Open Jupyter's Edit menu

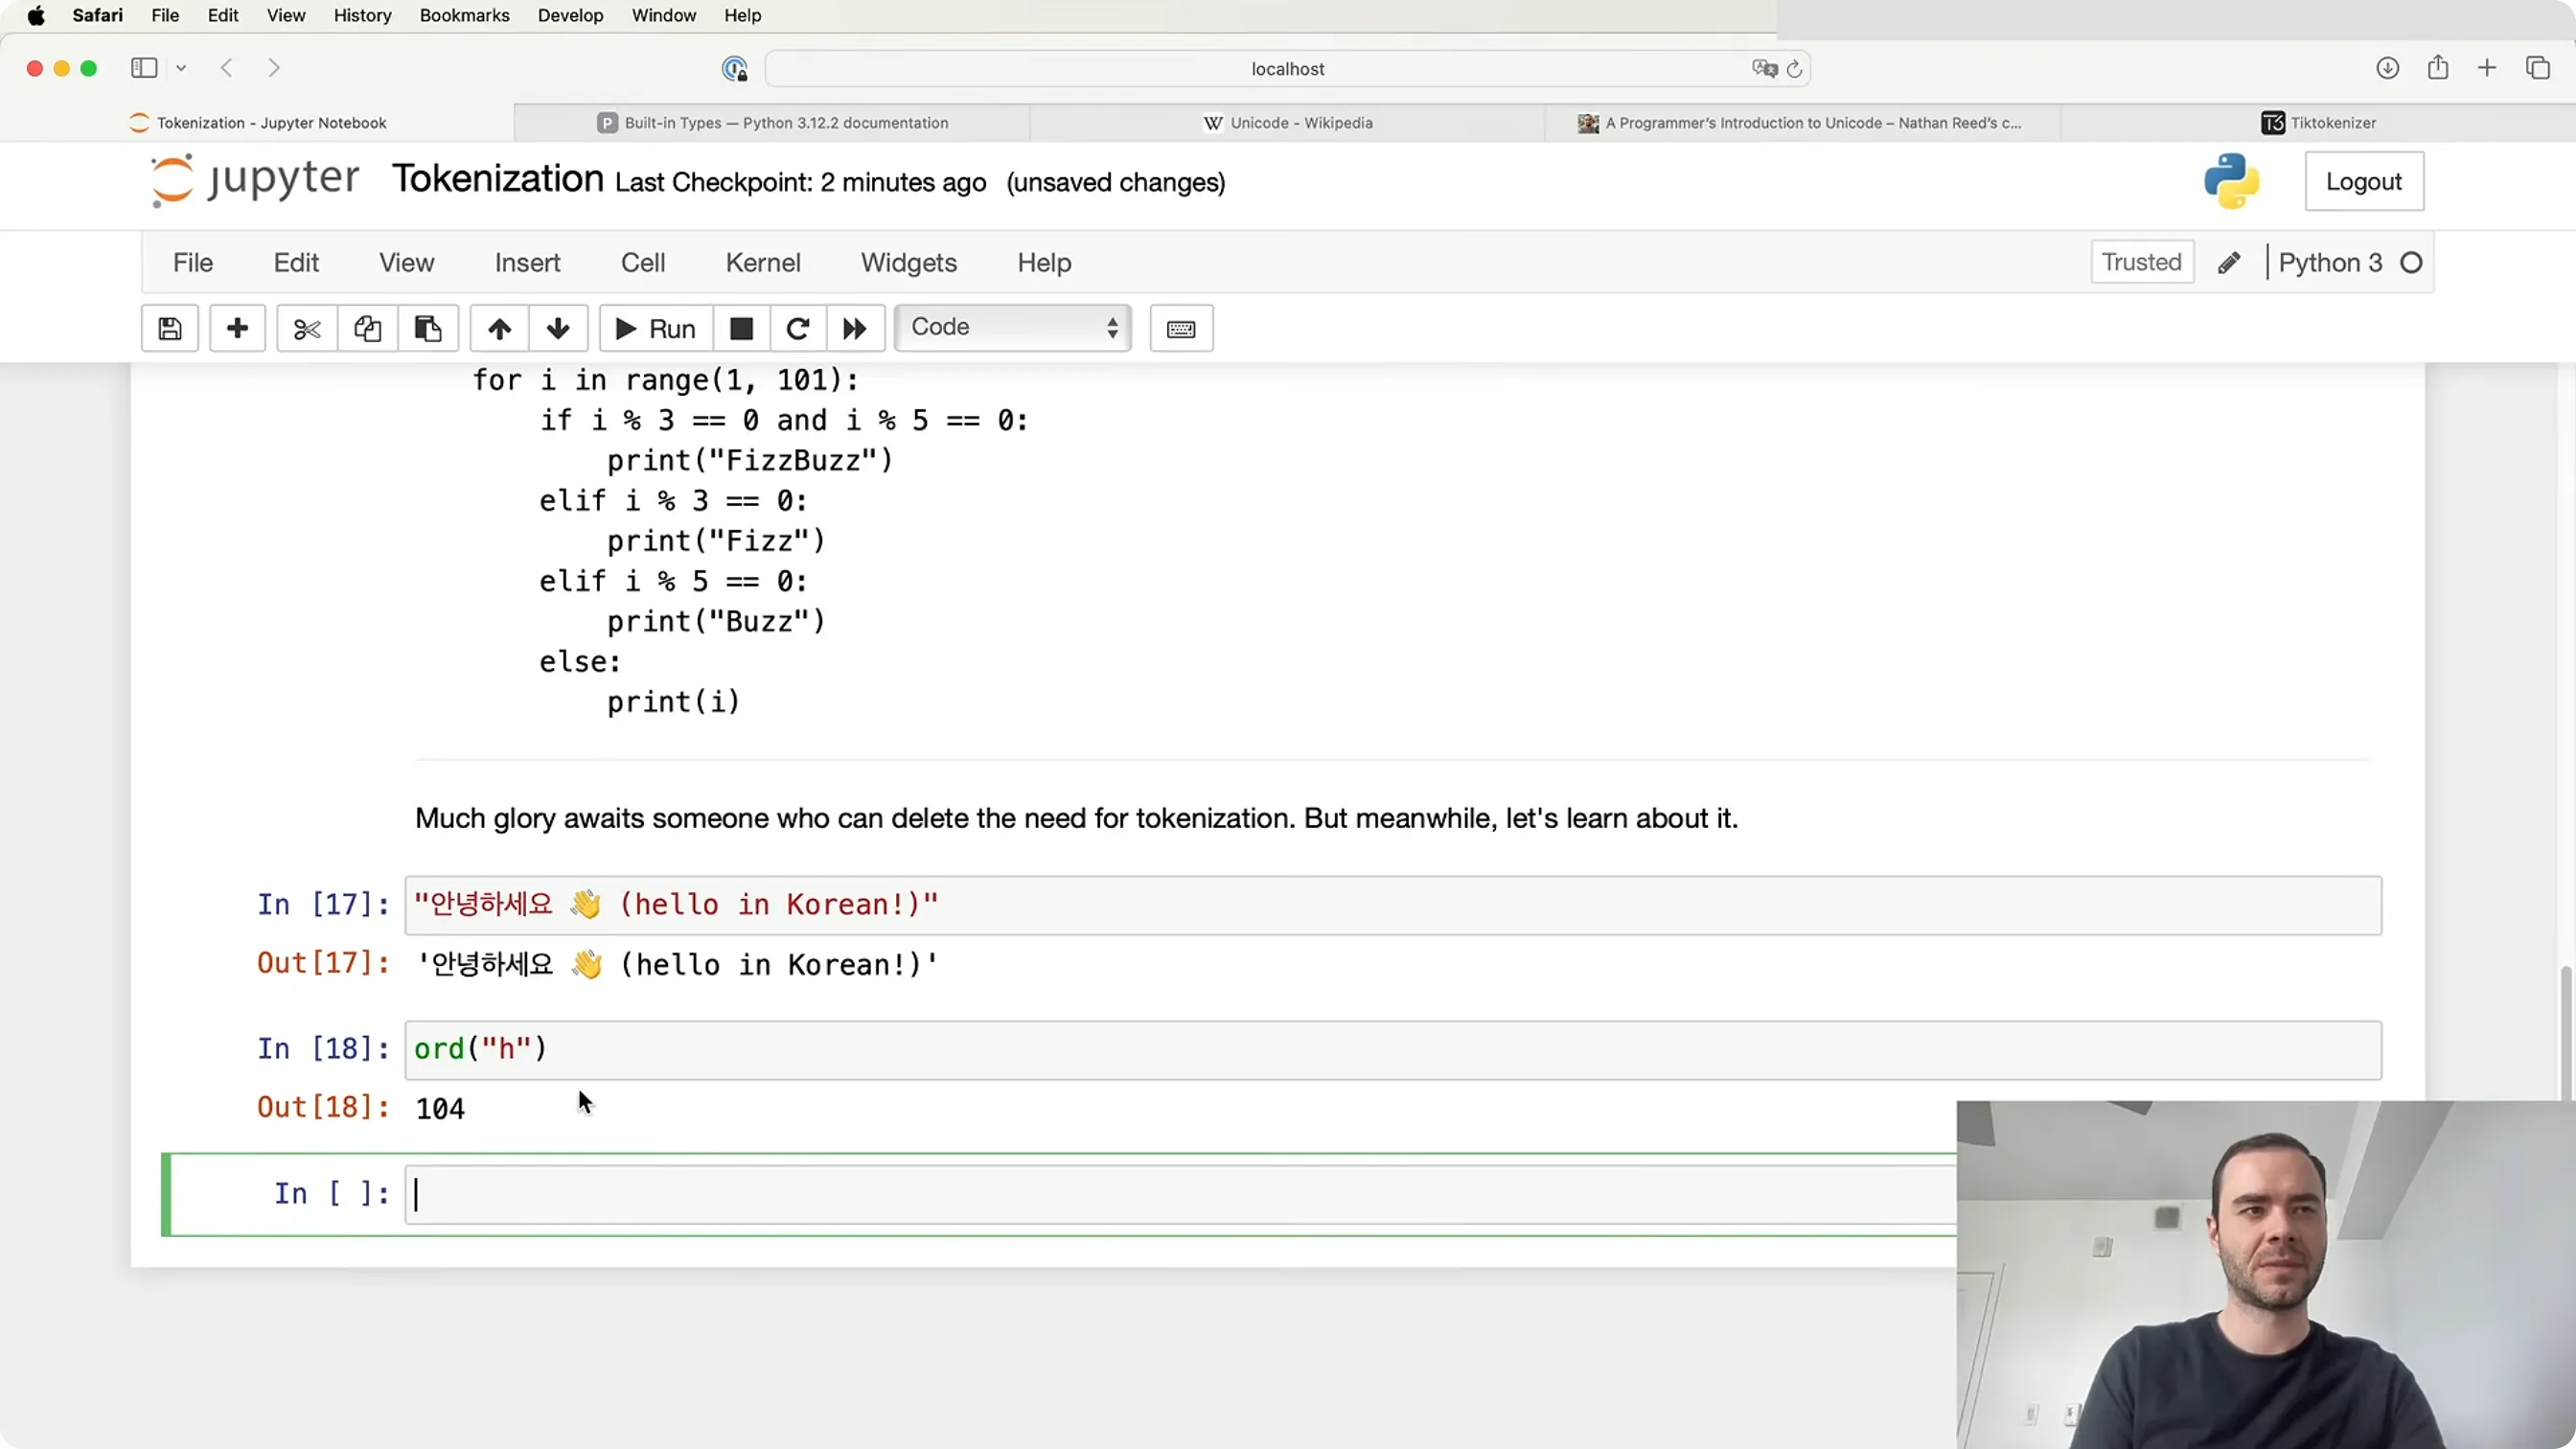[296, 262]
